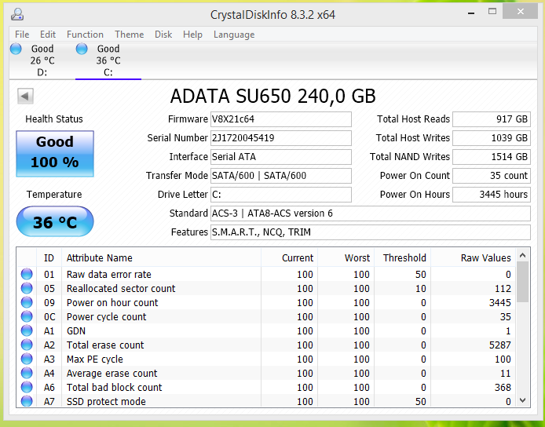
Task: Click raw value 368 in the table
Action: (x=503, y=388)
